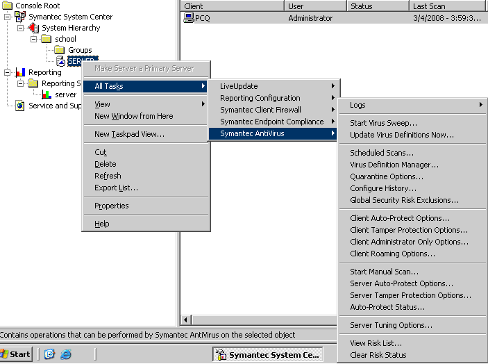Click the Console Root folder icon

coord(7,6)
